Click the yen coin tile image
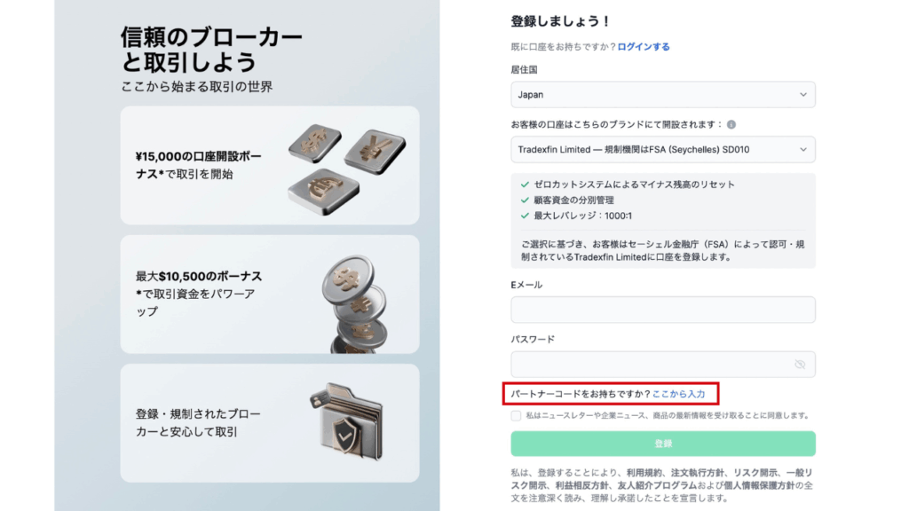Image resolution: width=909 pixels, height=511 pixels. [375, 152]
